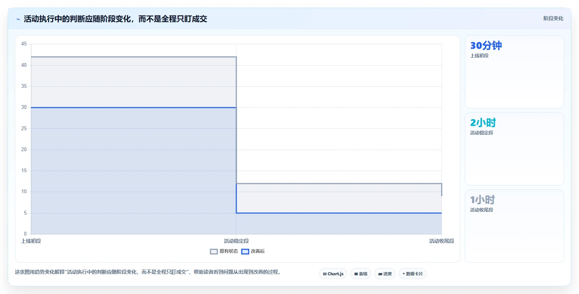The height and width of the screenshot is (294, 579).
Task: Click the 活动收尾段 card caption
Action: pos(482,210)
